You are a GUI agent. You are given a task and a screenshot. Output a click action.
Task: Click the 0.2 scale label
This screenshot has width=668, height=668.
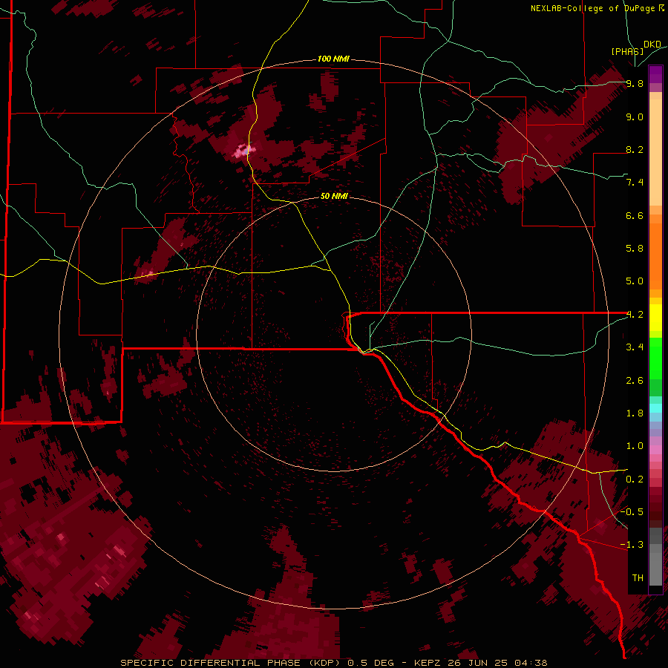pos(635,479)
